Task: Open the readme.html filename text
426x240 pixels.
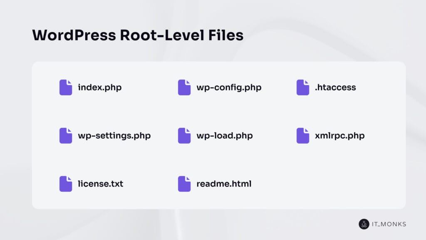Action: [224, 184]
